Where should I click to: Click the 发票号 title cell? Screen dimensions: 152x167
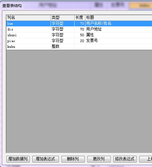pos(119,41)
